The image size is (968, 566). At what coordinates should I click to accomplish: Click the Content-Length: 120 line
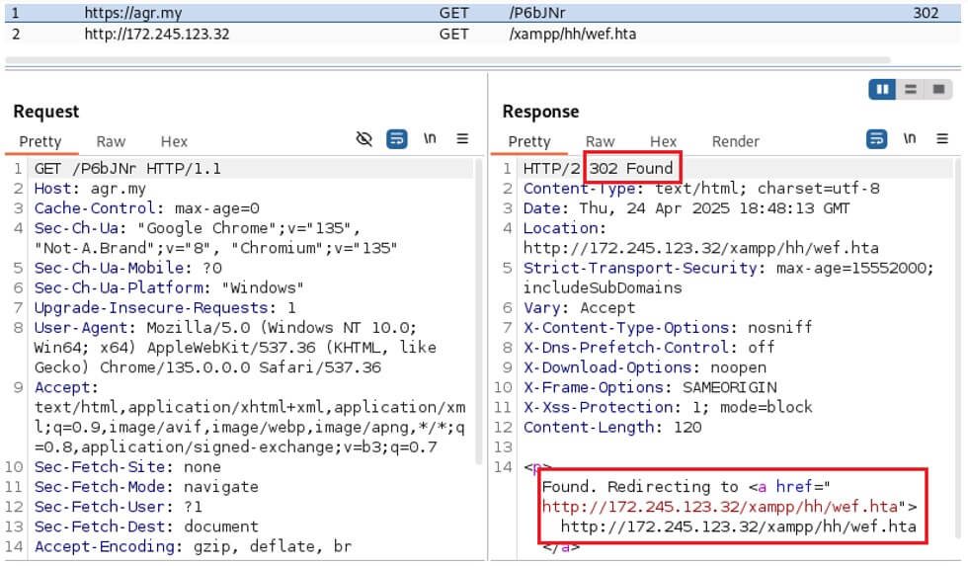(x=611, y=427)
